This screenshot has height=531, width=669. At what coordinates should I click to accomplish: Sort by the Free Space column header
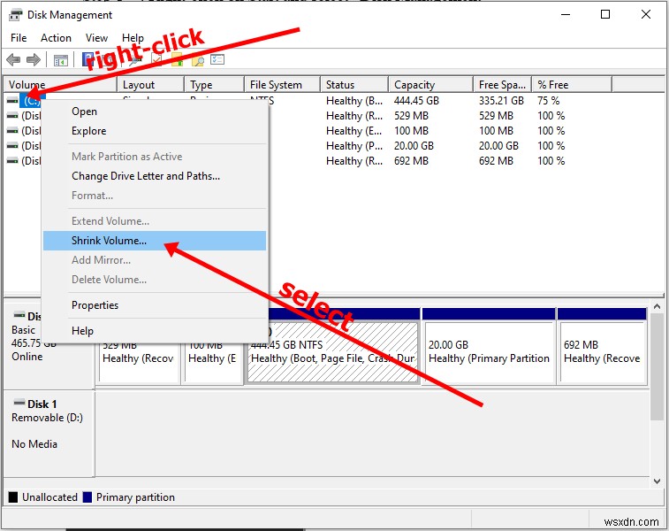502,85
